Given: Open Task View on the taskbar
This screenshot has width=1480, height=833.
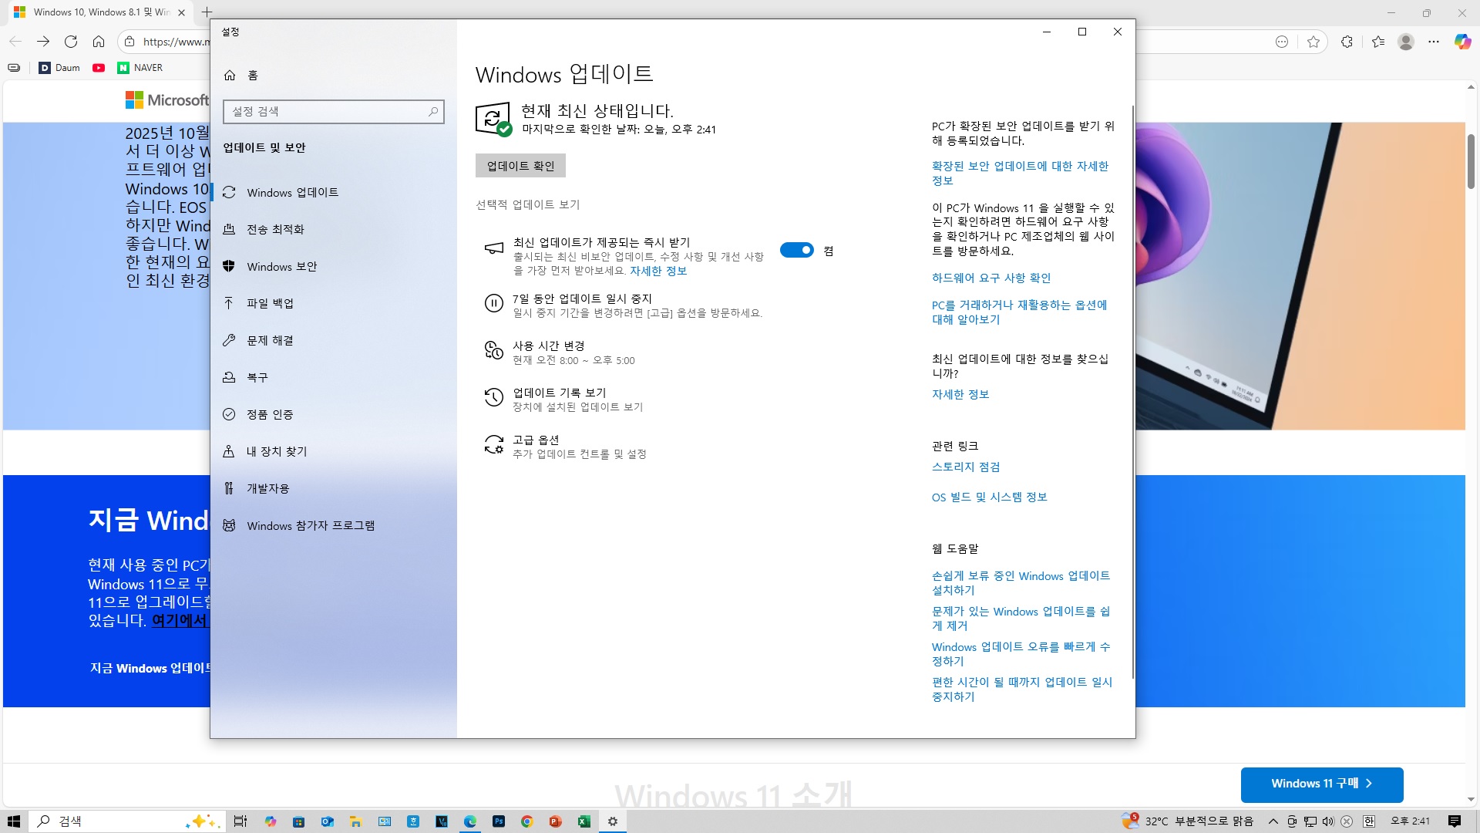Looking at the screenshot, I should (x=240, y=821).
